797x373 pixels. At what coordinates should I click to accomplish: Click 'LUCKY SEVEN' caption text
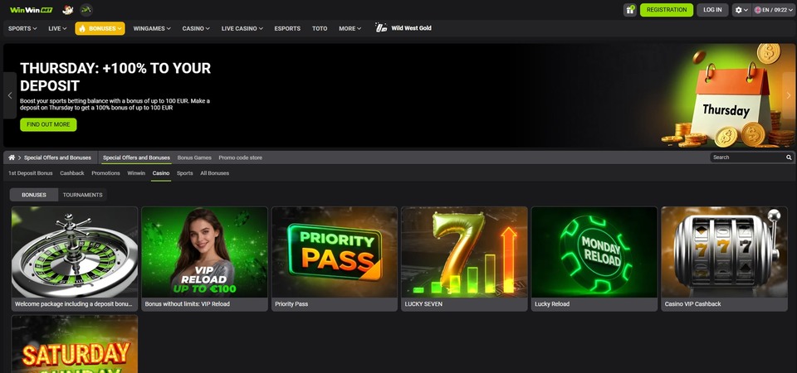pyautogui.click(x=423, y=304)
